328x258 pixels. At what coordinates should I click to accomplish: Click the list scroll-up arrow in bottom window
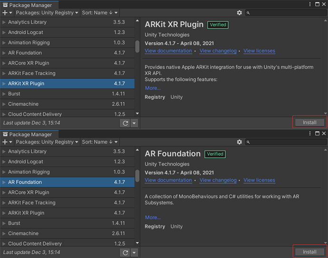pos(137,150)
